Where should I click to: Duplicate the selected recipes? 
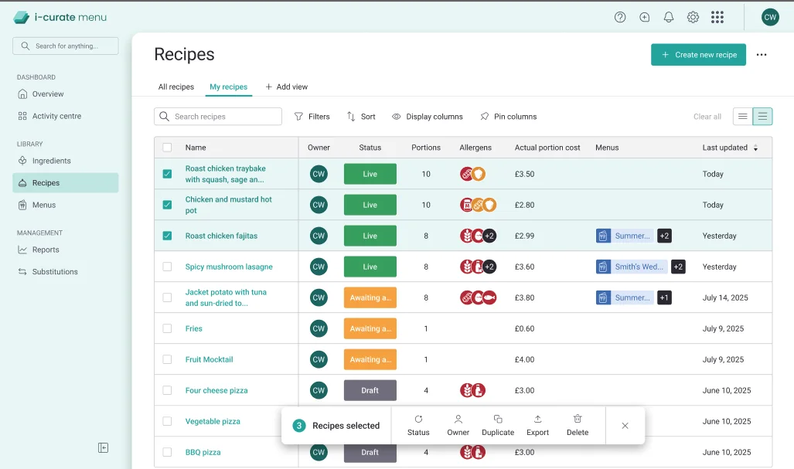498,426
